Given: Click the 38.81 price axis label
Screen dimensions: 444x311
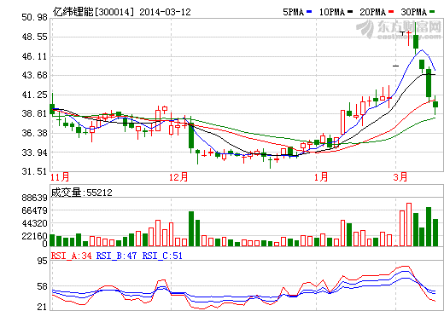Looking at the screenshot, I should pyautogui.click(x=34, y=113).
